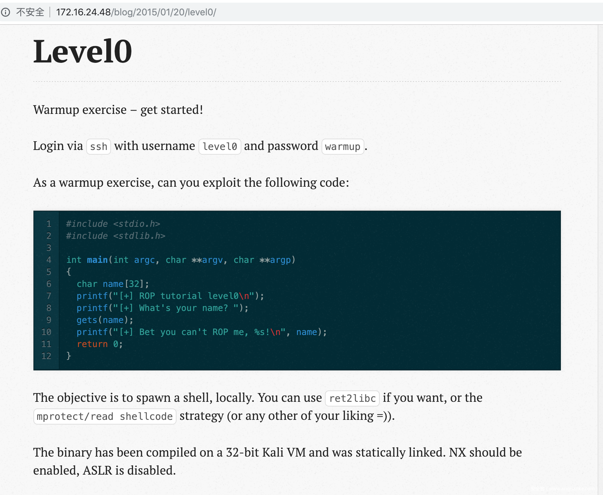Select the ssh inline code tag
The width and height of the screenshot is (603, 495).
point(99,147)
